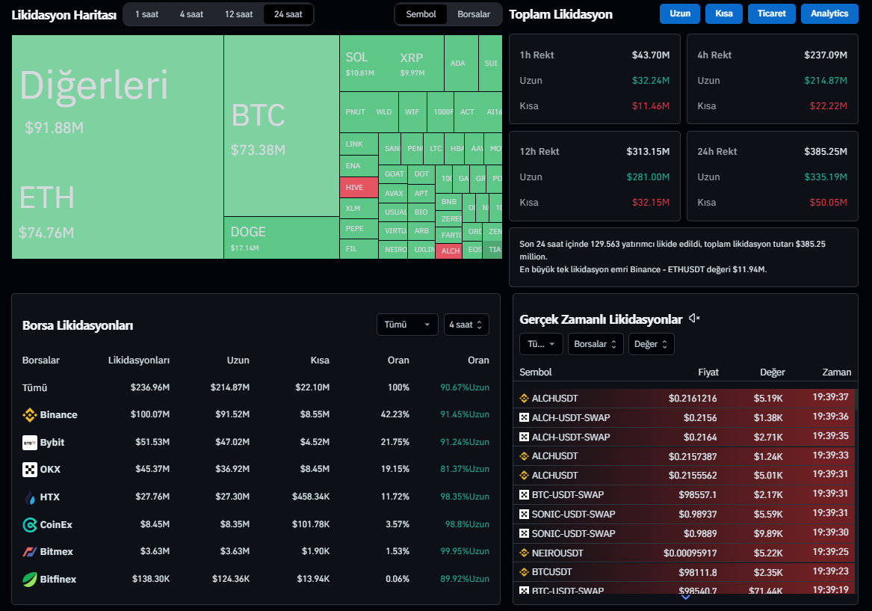This screenshot has height=611, width=872.
Task: Click the CoinEx exchange logo
Action: click(x=29, y=524)
